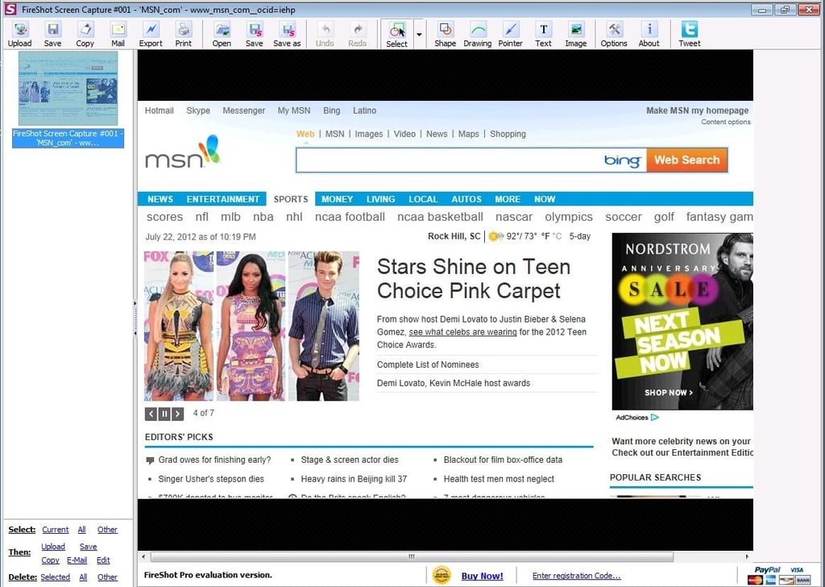Screen dimensions: 825x587
Task: Click the scrollbar left arrow
Action: point(143,556)
